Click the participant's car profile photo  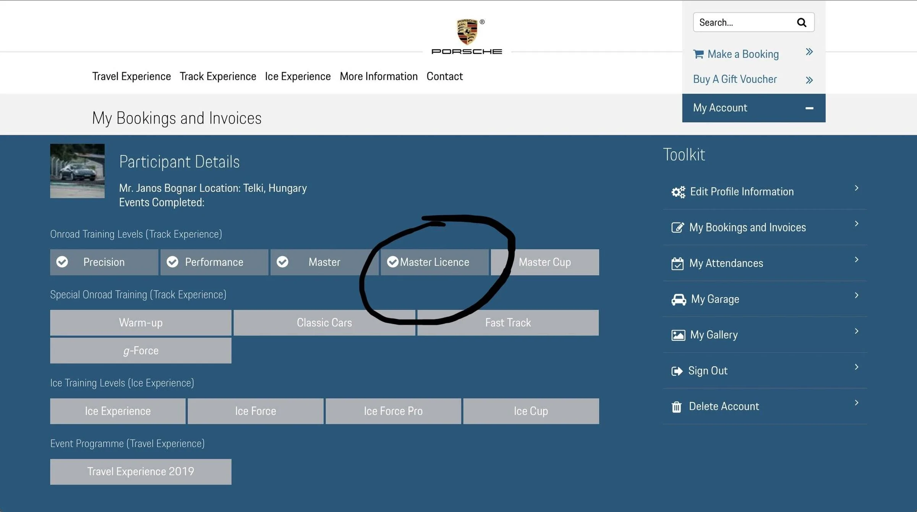[77, 171]
